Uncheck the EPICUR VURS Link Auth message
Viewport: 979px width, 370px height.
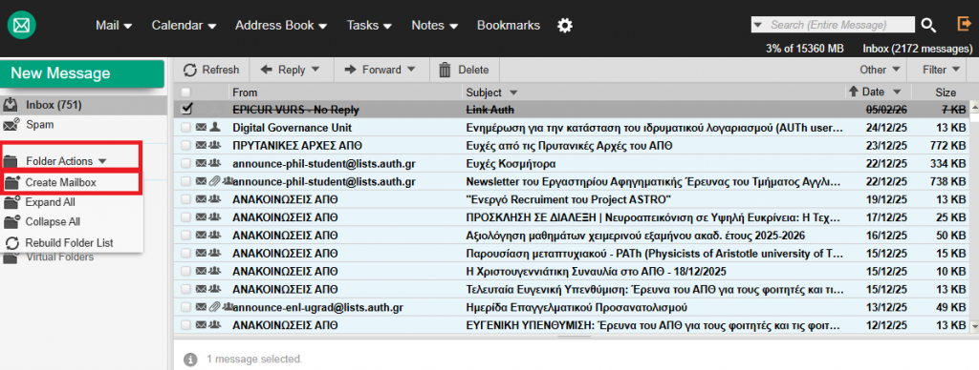(x=186, y=109)
